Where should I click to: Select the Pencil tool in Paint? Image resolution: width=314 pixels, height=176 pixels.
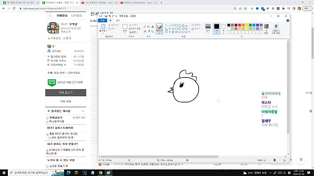tap(145, 27)
